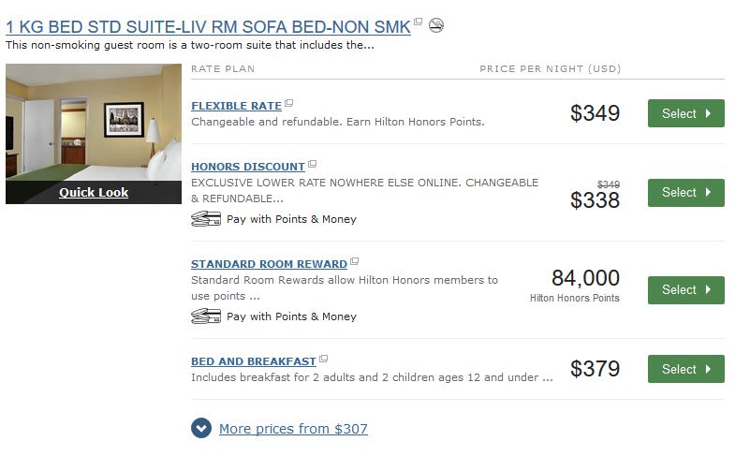Viewport: 750px width, 456px height.
Task: Click popup icon beside Flexible Rate
Action: [x=289, y=103]
